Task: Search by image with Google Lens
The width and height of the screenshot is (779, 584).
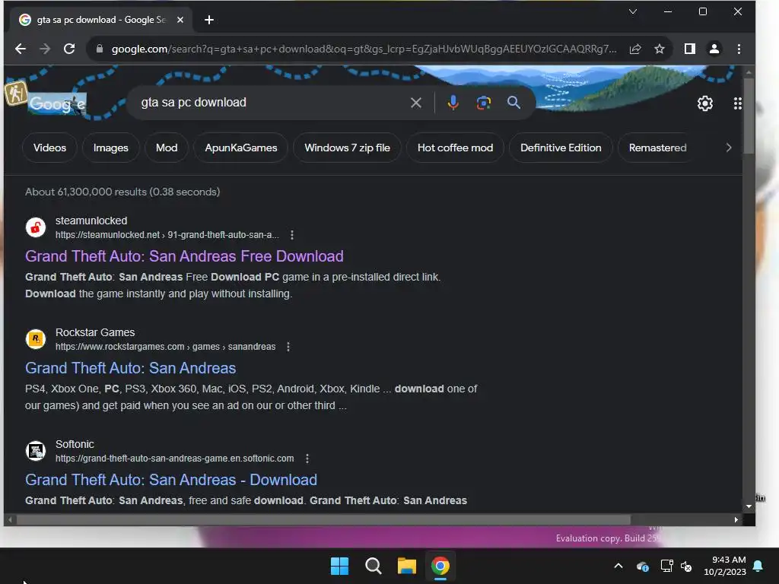Action: pos(483,103)
